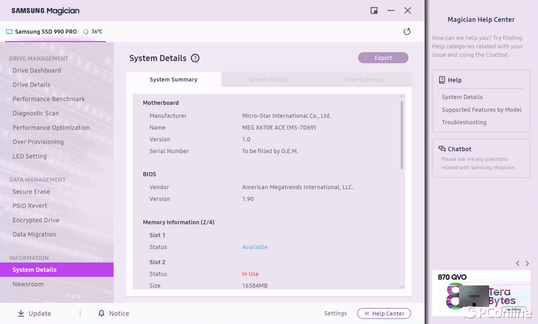Open the Drive Summary tab
The width and height of the screenshot is (538, 324).
[364, 79]
